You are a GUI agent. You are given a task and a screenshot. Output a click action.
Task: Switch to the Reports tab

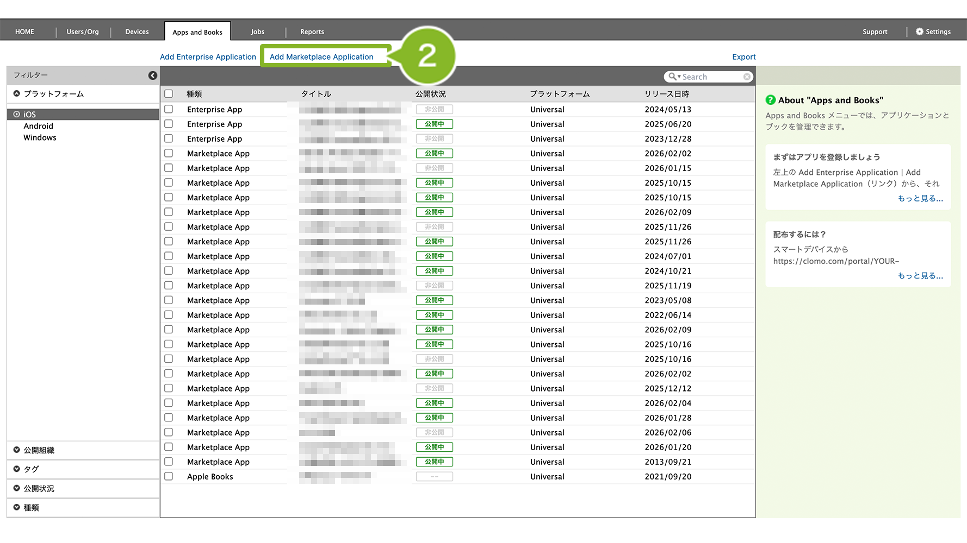point(312,31)
